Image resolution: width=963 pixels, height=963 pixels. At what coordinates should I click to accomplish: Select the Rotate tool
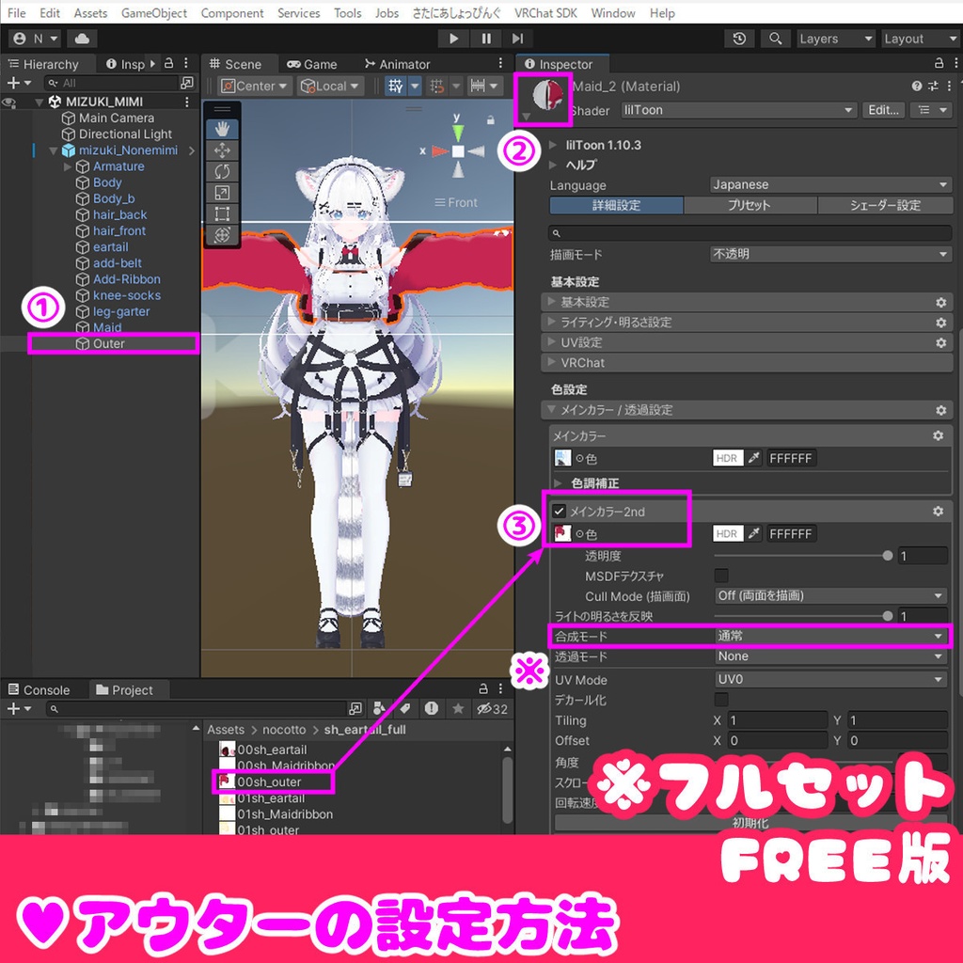(x=221, y=171)
